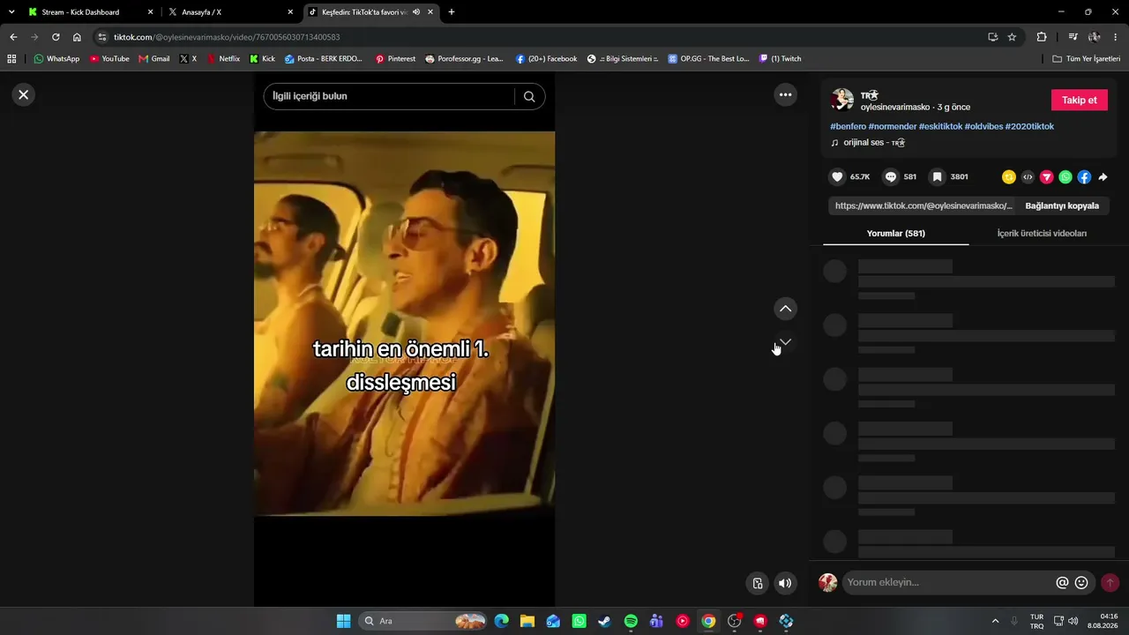This screenshot has width=1129, height=635.
Task: Like the video with the heart icon
Action: click(837, 176)
